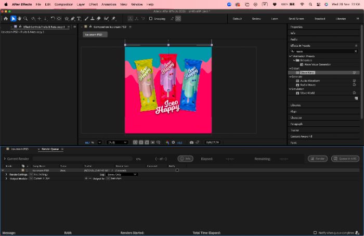Toggle mask and shape path visibility
The image size is (364, 236).
pos(147,142)
